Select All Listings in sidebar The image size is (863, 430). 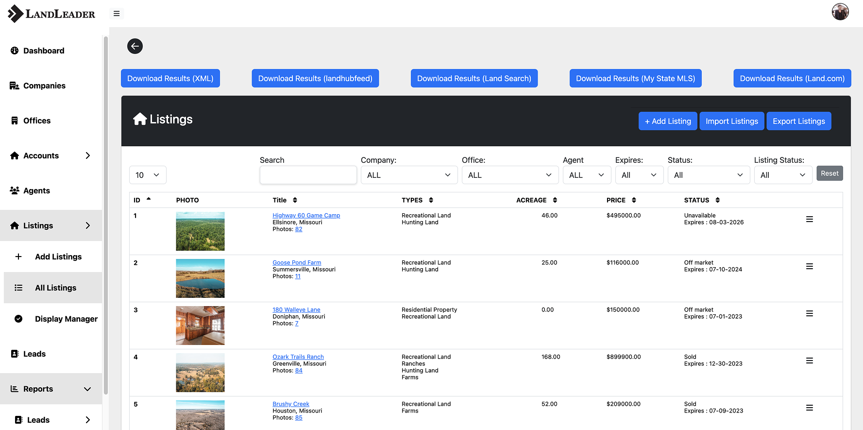[55, 288]
